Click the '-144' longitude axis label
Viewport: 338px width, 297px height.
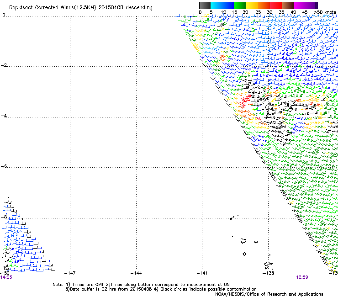[x=136, y=273]
